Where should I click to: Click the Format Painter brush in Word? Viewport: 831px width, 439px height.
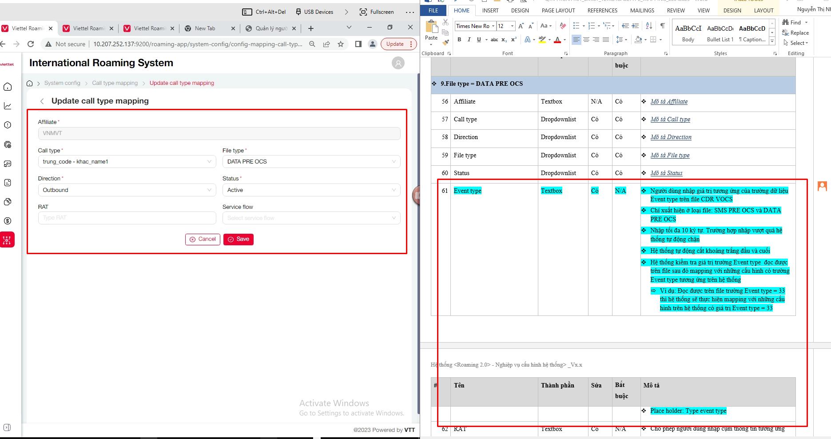click(x=445, y=42)
